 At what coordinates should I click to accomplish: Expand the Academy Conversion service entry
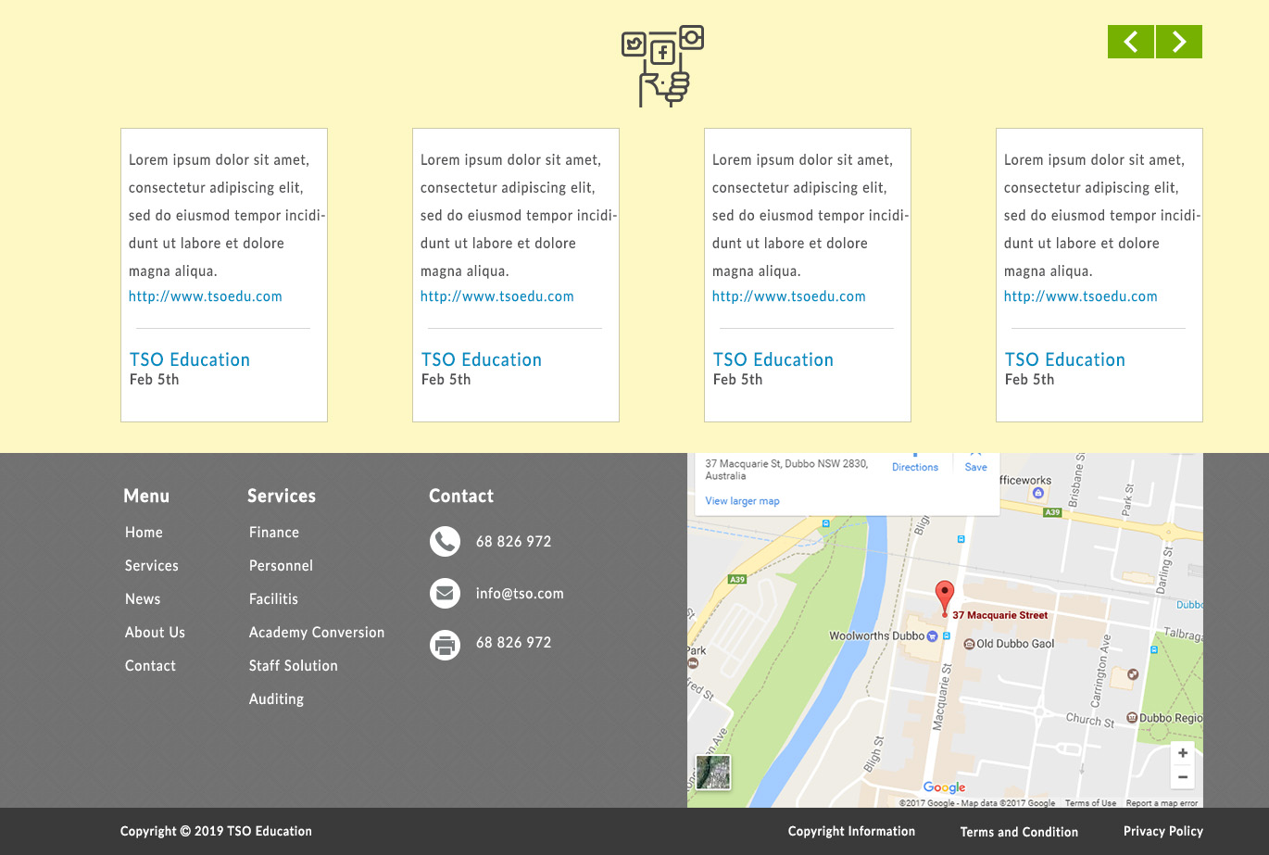click(x=317, y=632)
